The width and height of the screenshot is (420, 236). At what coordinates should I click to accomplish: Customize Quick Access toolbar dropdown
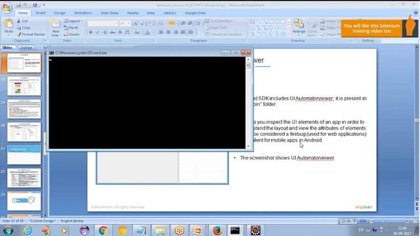(x=44, y=5)
